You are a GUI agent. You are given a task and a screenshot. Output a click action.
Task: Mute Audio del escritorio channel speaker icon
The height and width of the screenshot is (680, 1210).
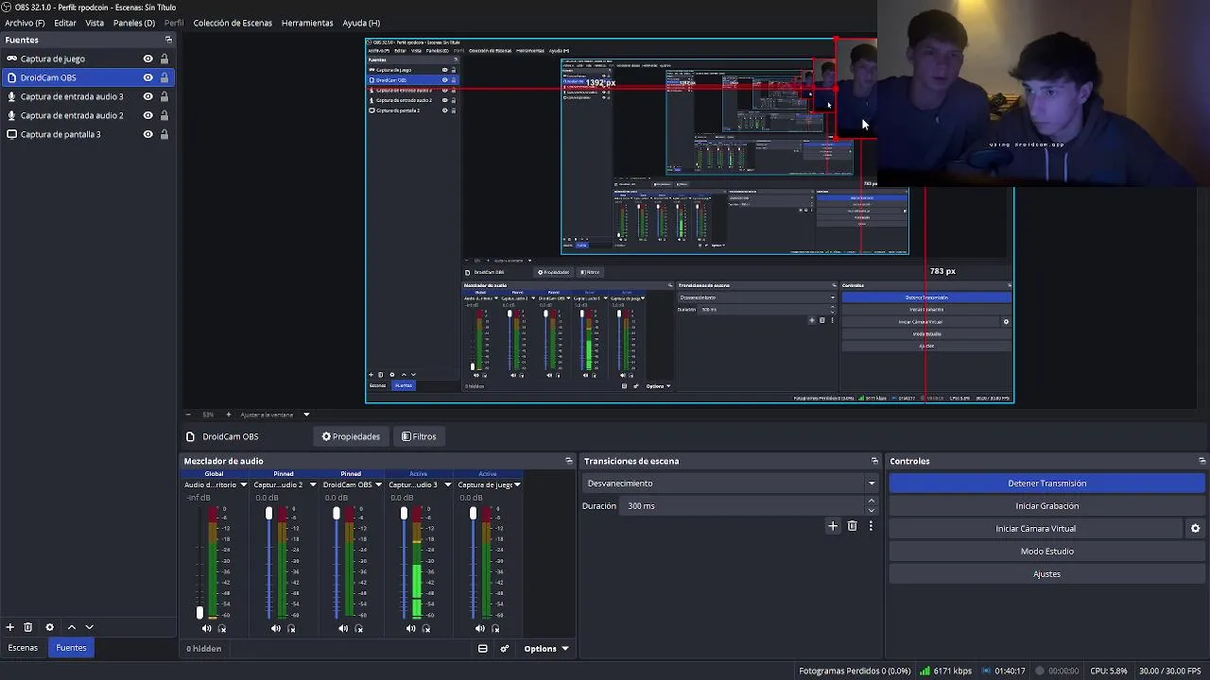click(206, 629)
